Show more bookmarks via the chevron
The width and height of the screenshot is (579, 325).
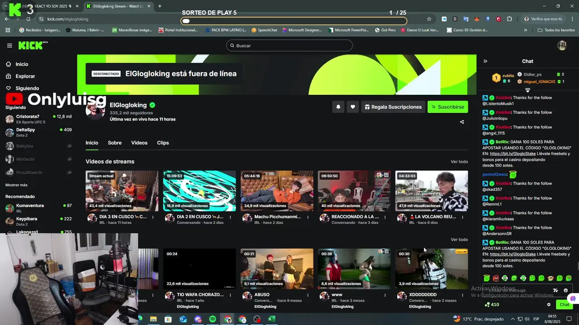click(525, 30)
